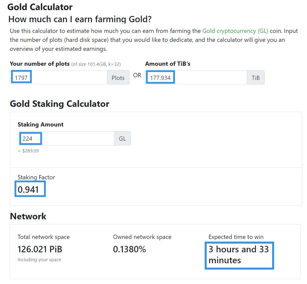Select the Staking Factor value 0.941
Screen dimensions: 307x284
(28, 190)
